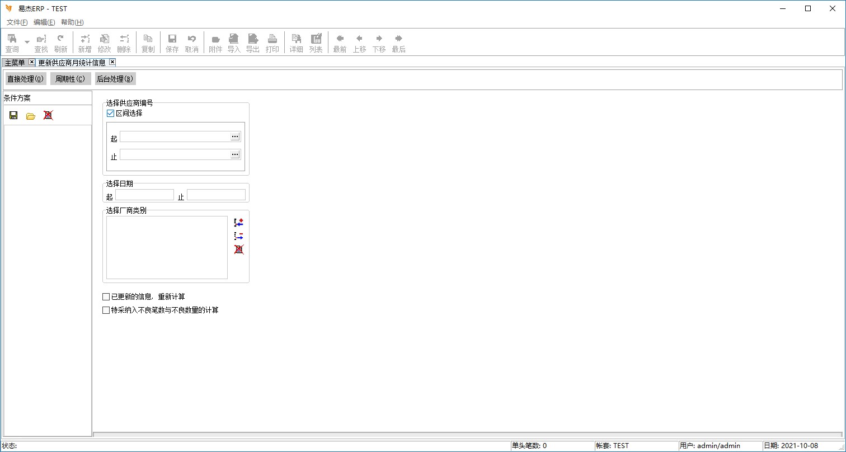The width and height of the screenshot is (846, 452).
Task: Click the save scheme icon under 条件方案
Action: (13, 115)
